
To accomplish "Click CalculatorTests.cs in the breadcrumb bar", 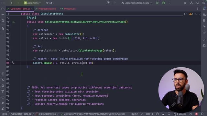I will [x=21, y=114].
